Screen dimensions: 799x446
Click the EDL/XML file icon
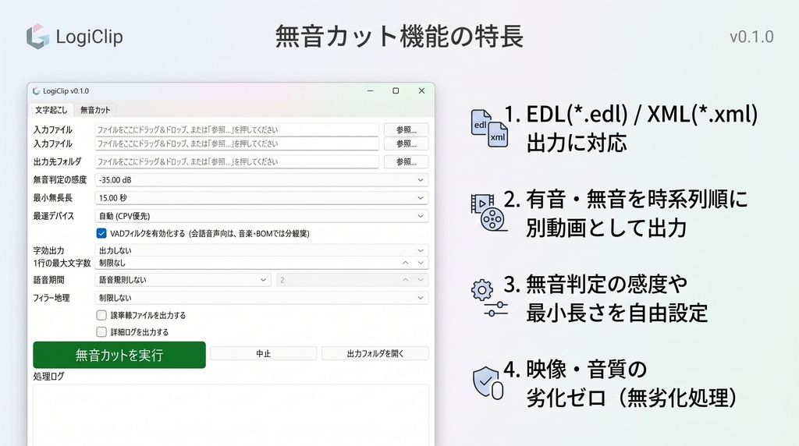point(489,129)
